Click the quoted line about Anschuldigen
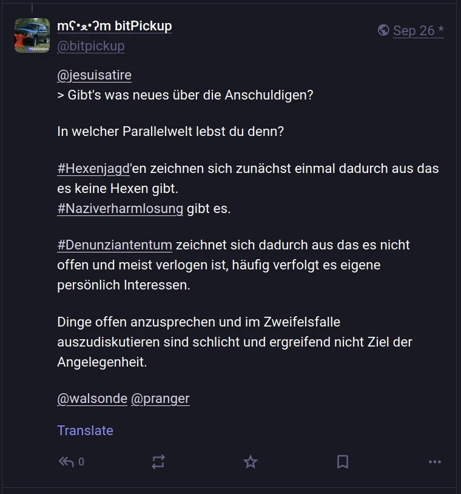The width and height of the screenshot is (461, 494). click(185, 95)
